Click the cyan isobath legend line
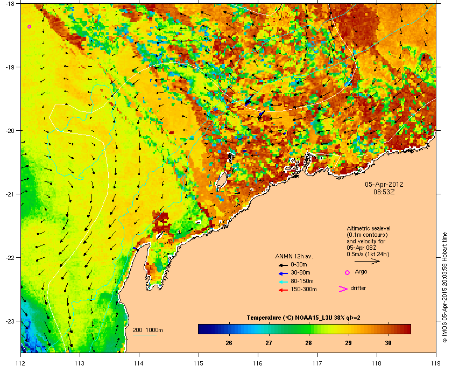Viewport: 452px width, 366px height. coord(144,335)
